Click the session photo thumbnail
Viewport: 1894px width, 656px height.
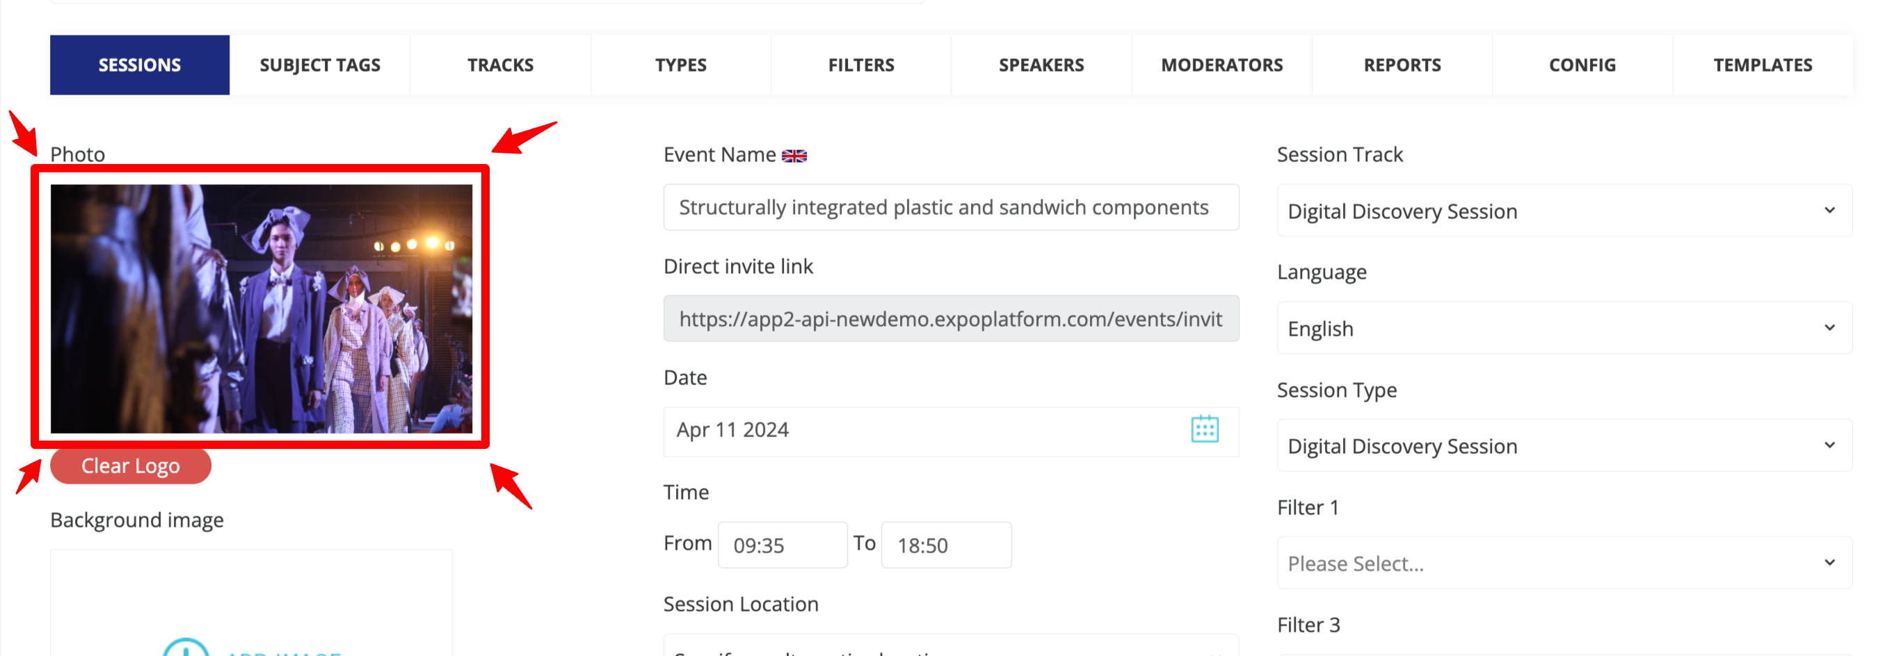coord(261,309)
